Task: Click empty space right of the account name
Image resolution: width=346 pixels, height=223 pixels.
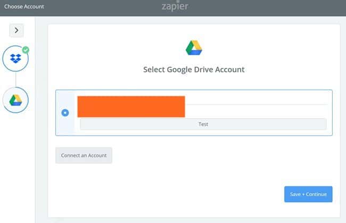Action: point(256,101)
